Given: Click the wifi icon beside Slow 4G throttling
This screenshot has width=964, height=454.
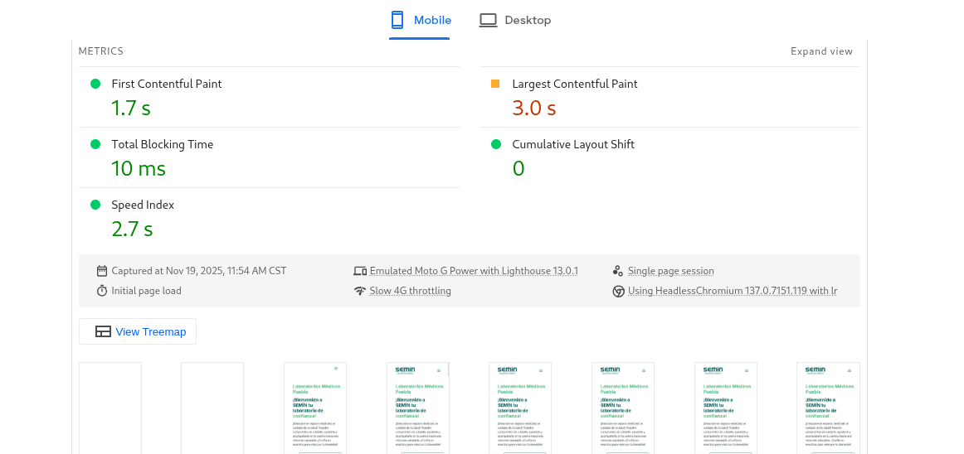Looking at the screenshot, I should pyautogui.click(x=359, y=291).
